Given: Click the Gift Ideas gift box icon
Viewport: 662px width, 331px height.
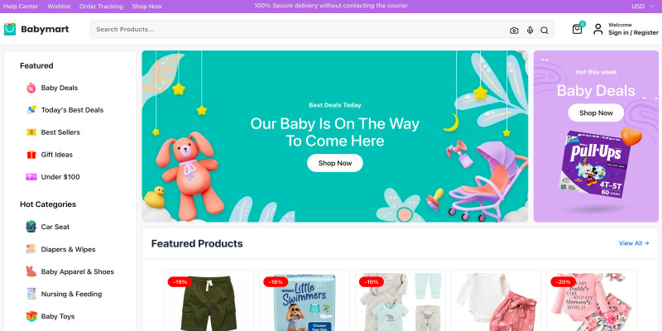Looking at the screenshot, I should 31,155.
